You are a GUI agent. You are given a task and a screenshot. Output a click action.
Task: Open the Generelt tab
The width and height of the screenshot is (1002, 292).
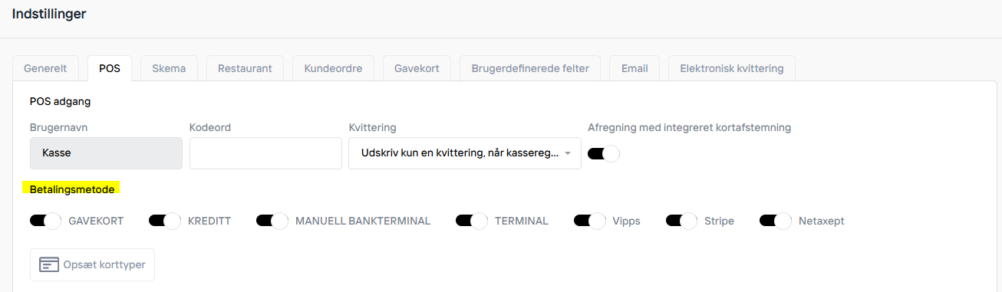45,68
